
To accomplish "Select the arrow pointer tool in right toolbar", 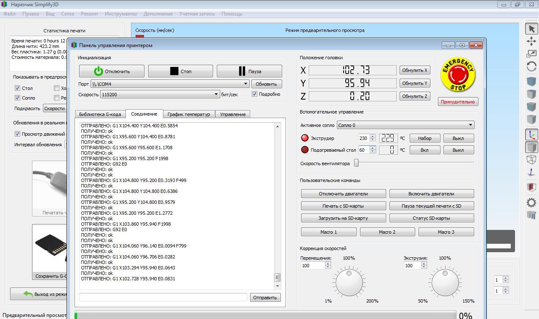I will pyautogui.click(x=531, y=29).
